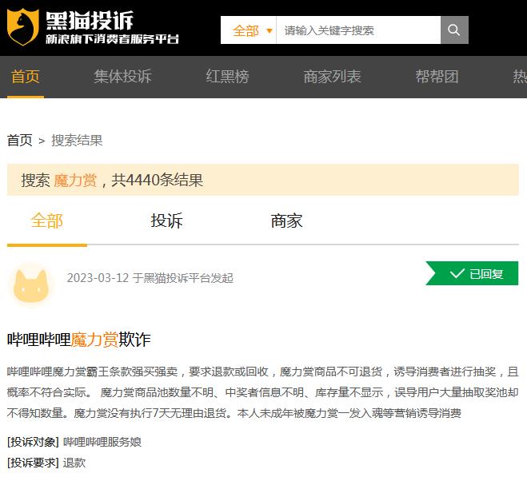Image resolution: width=527 pixels, height=477 pixels.
Task: Click 退款 complaint requirement text
Action: point(74,463)
